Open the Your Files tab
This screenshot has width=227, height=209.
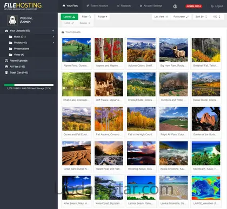click(70, 6)
